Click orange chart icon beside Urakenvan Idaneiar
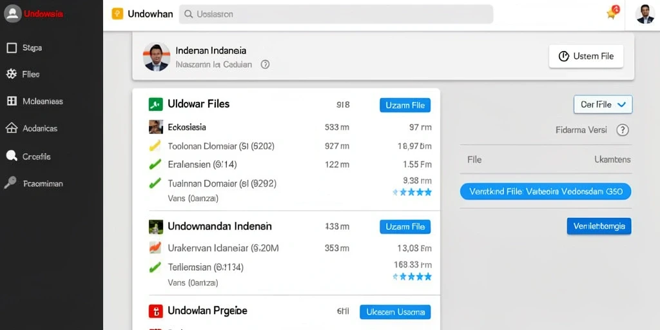 [155, 247]
